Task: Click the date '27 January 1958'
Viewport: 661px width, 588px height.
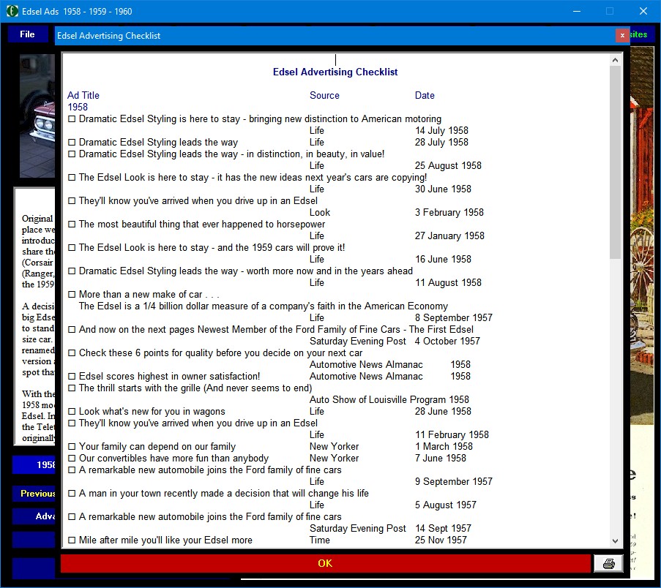Action: pos(449,236)
